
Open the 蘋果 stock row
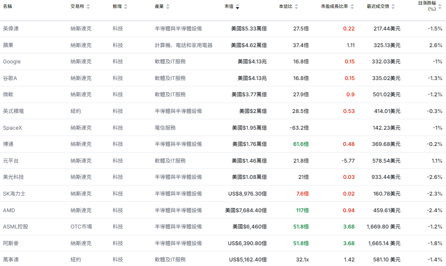(x=223, y=45)
